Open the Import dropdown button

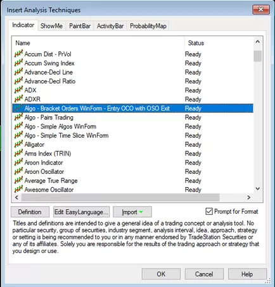coord(132,212)
